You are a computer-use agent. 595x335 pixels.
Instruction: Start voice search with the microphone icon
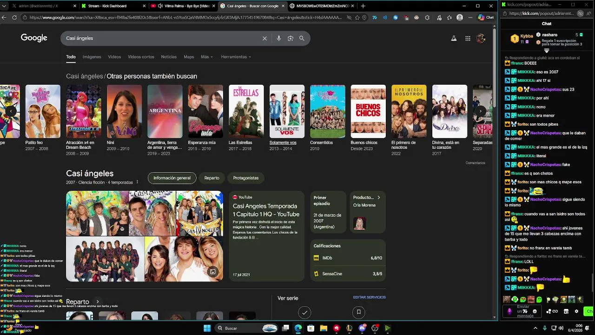279,39
